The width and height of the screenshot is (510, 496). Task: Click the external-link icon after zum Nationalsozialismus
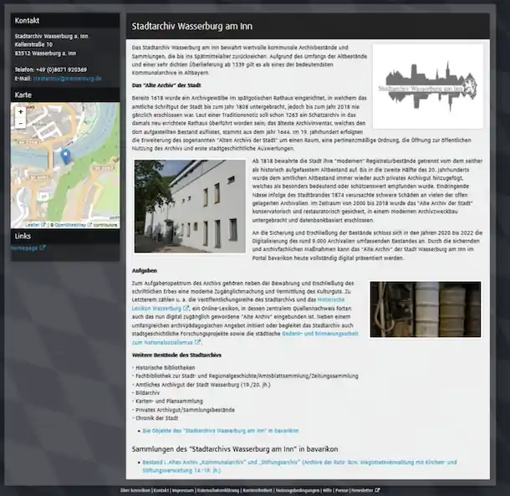[197, 342]
